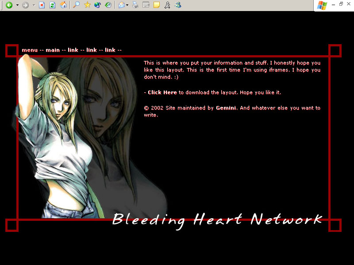The height and width of the screenshot is (265, 354).
Task: Open Favorites with the star icon
Action: (x=88, y=5)
